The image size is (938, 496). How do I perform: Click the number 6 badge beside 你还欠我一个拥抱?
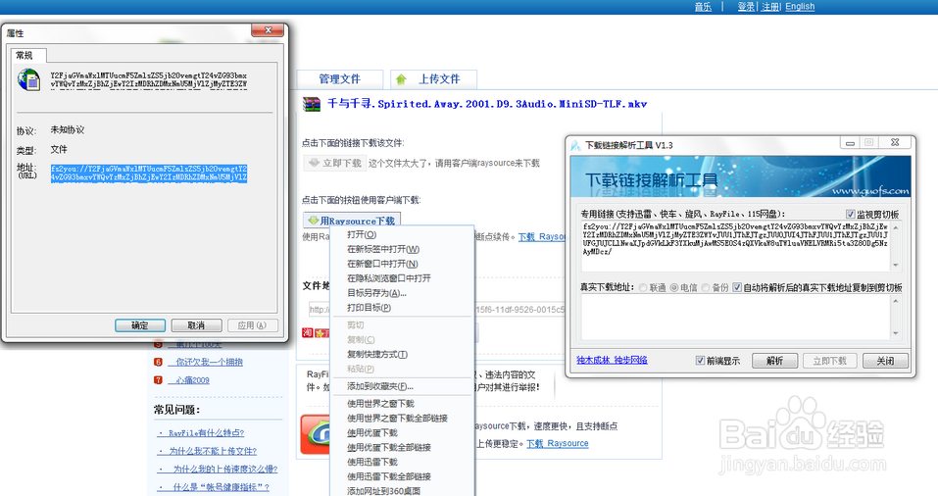158,362
